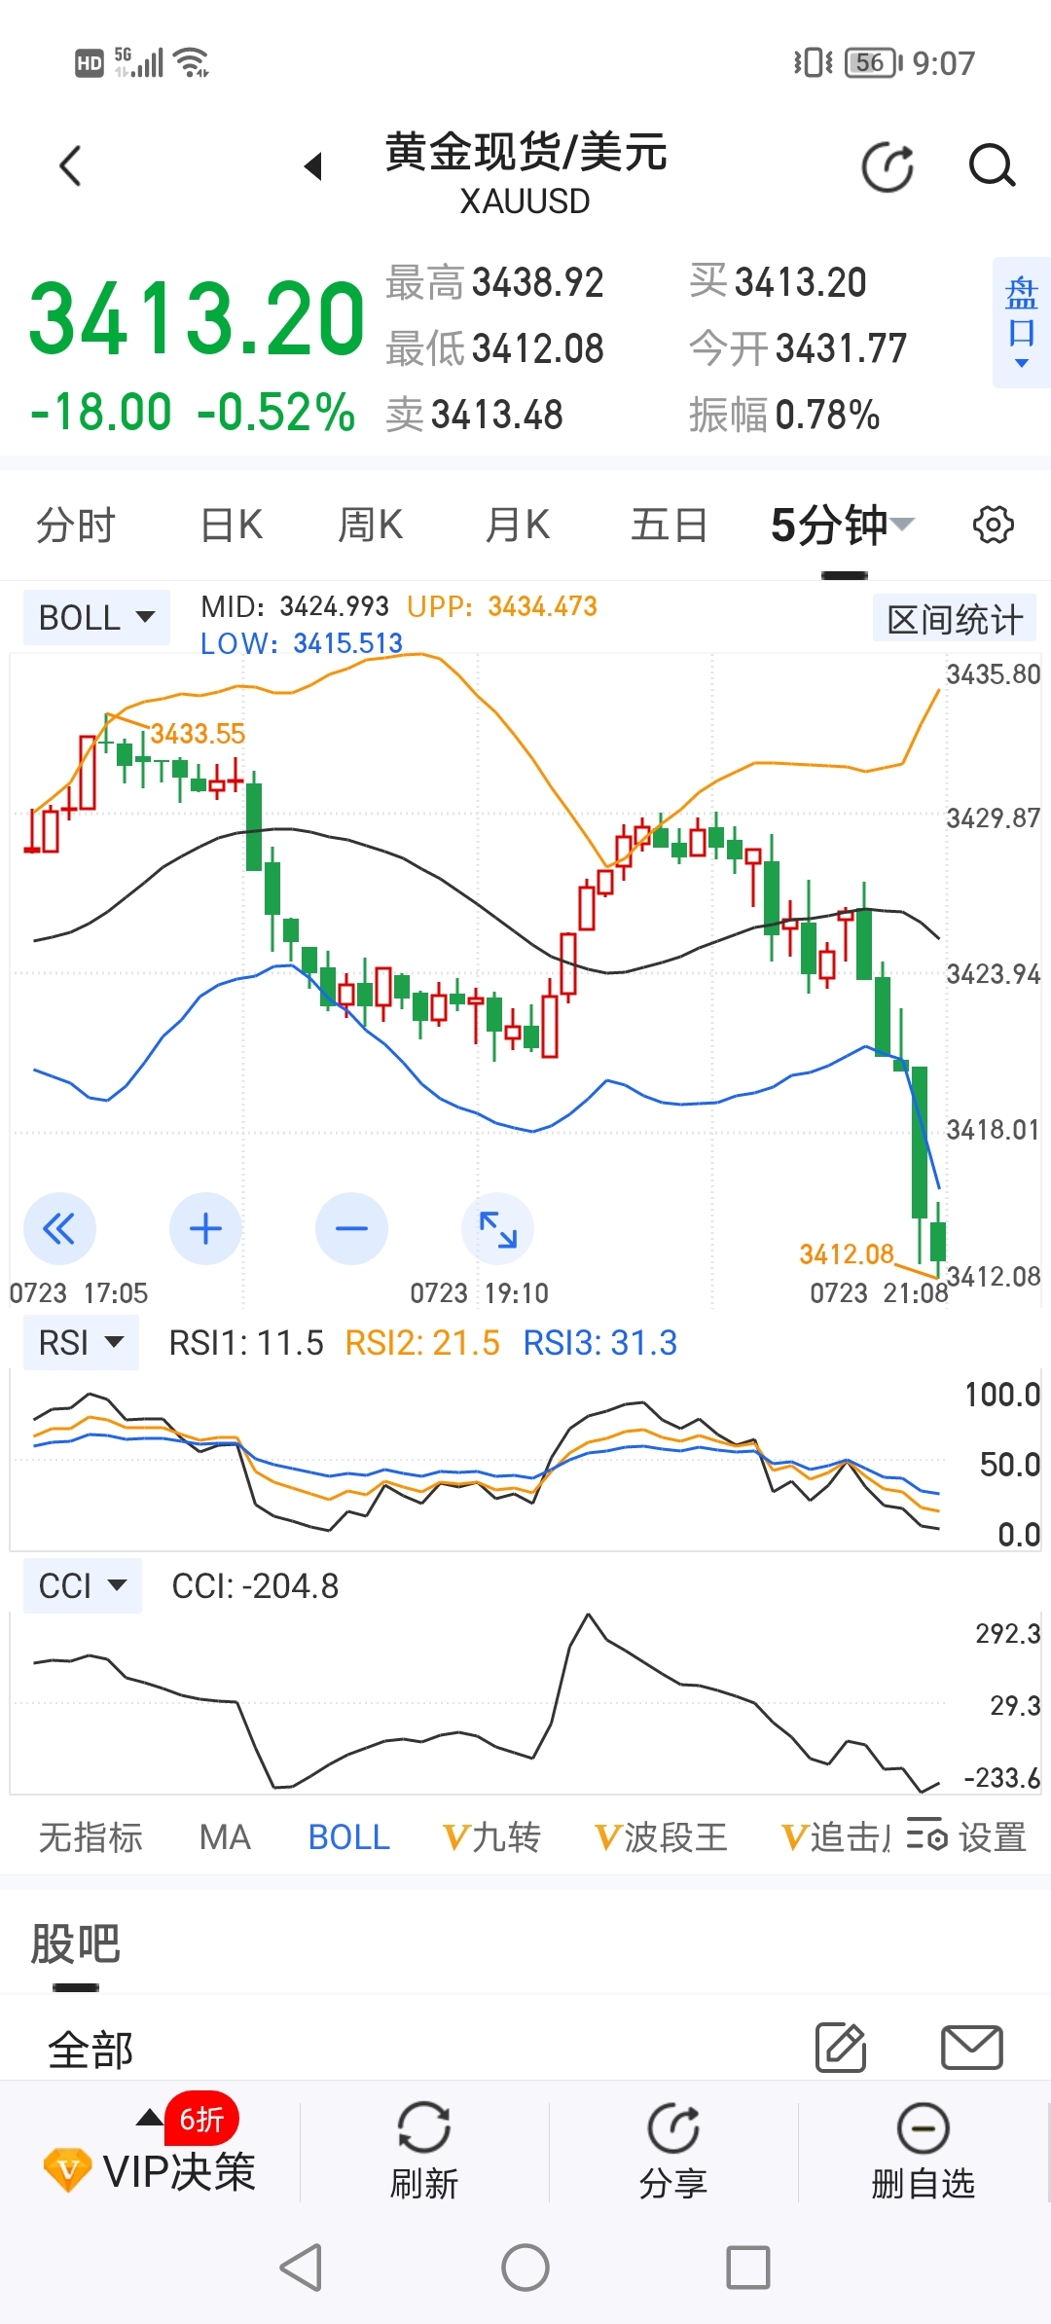Tap the 3412.08 low label on chart
Image resolution: width=1051 pixels, height=2324 pixels.
coord(847,1253)
